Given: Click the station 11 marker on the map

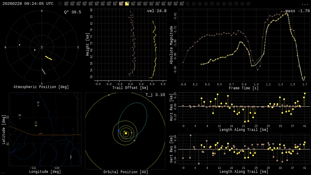Looking at the screenshot, I should 36,125.
